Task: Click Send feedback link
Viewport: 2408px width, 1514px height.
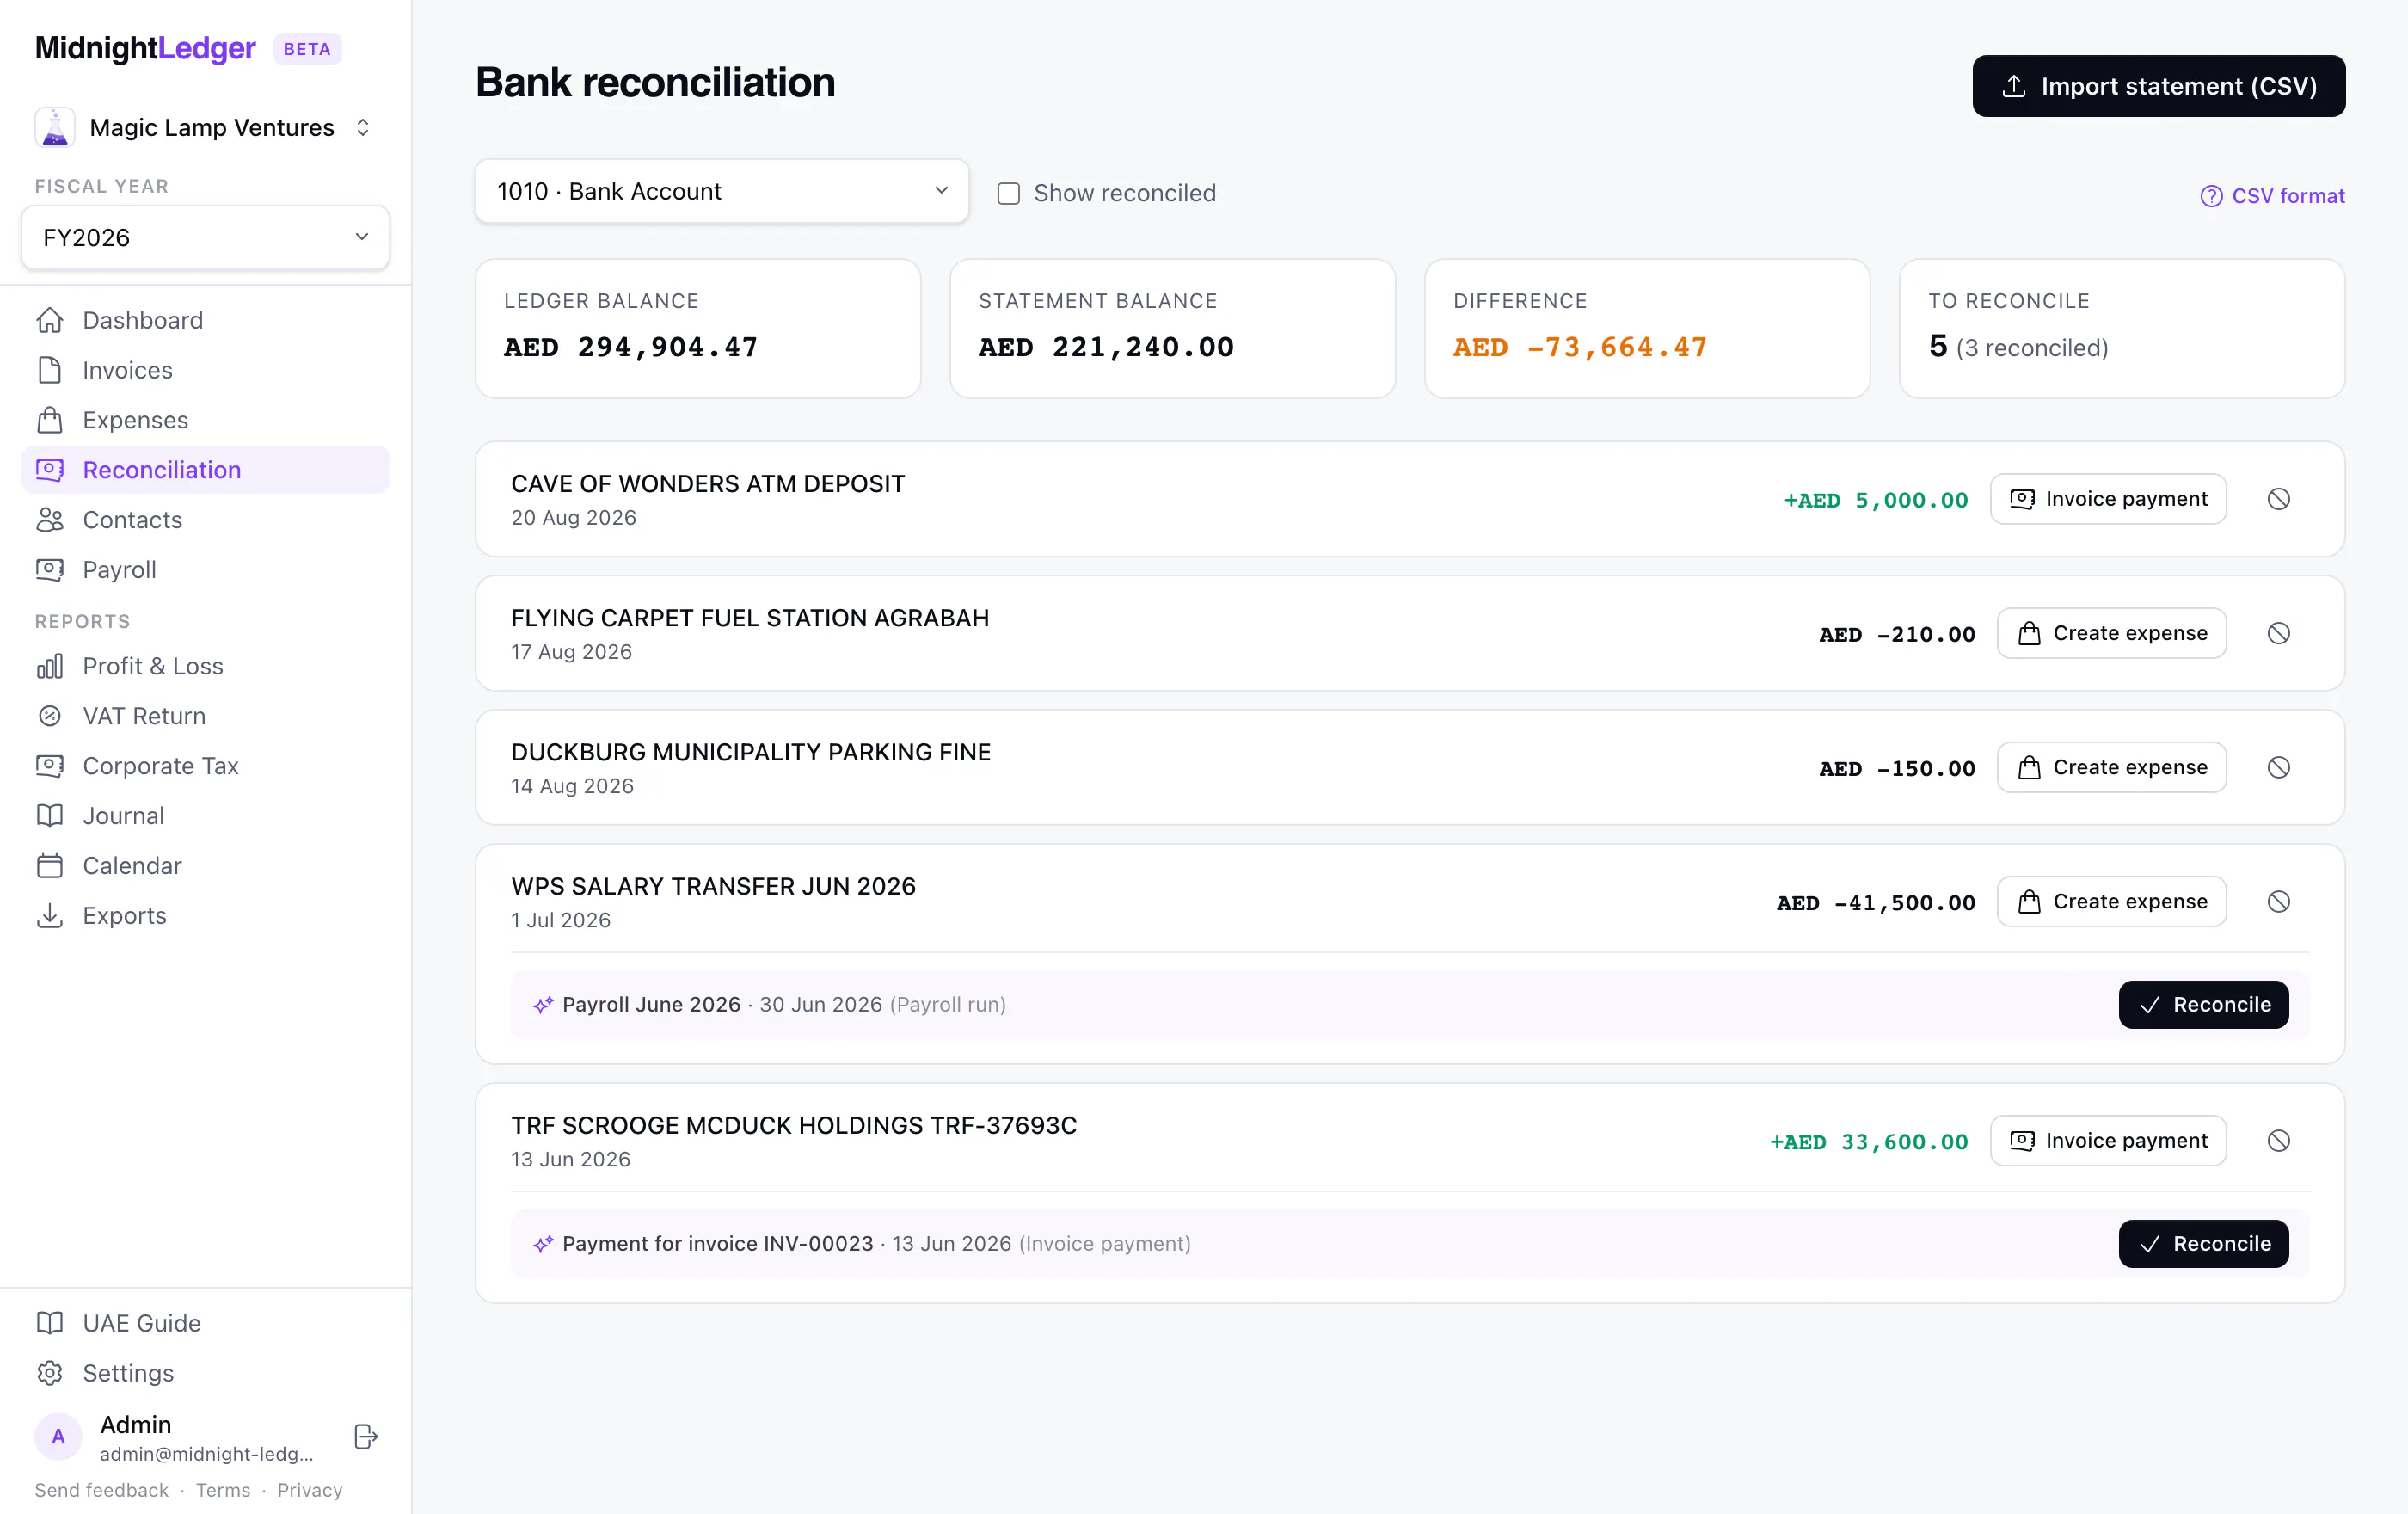Action: 102,1490
